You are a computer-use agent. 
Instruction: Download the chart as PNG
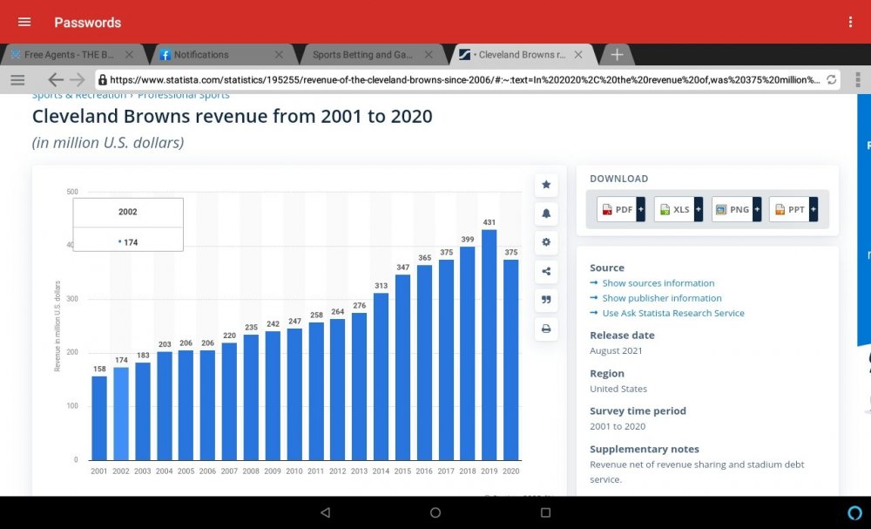click(736, 209)
